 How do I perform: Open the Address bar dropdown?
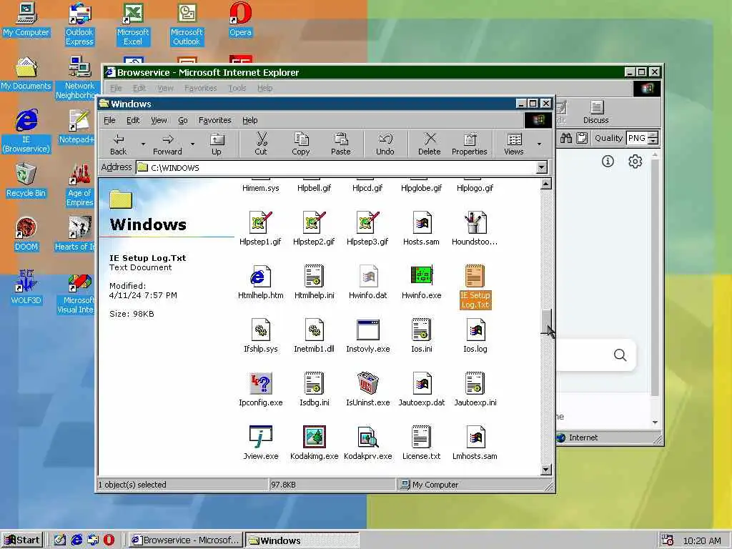[x=542, y=167]
